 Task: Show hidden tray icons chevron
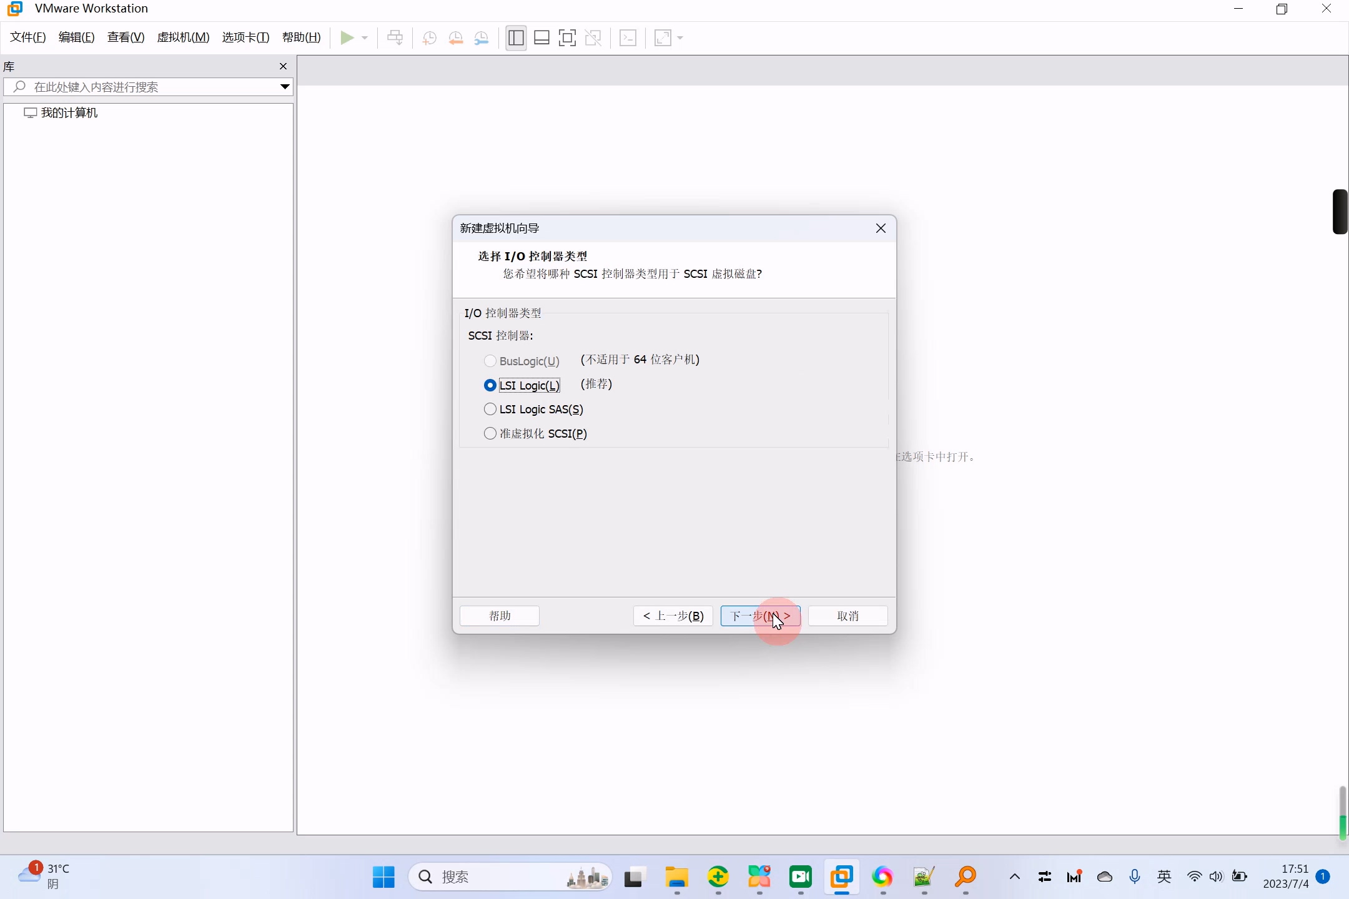1015,877
